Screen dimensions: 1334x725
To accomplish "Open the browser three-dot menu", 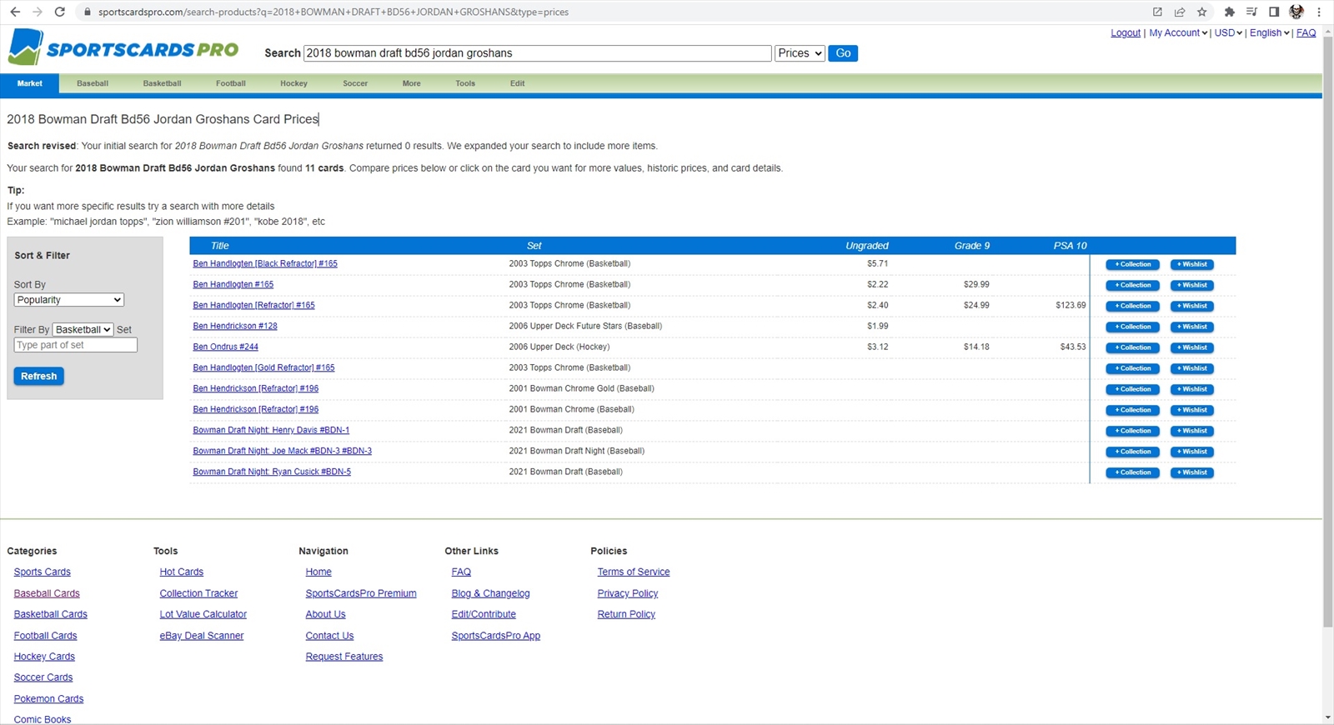I will point(1319,12).
